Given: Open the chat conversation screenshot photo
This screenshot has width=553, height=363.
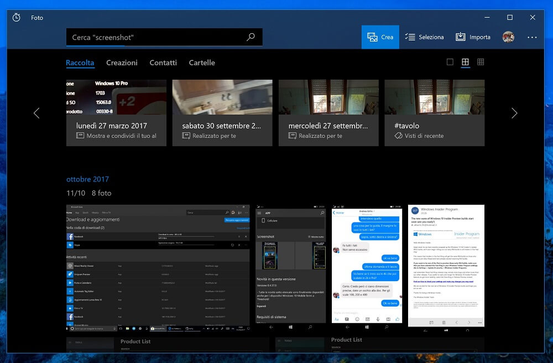Looking at the screenshot, I should (x=367, y=268).
